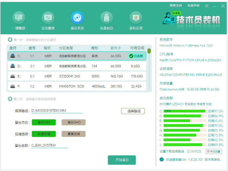Click the C: partition usage bar

(185, 111)
